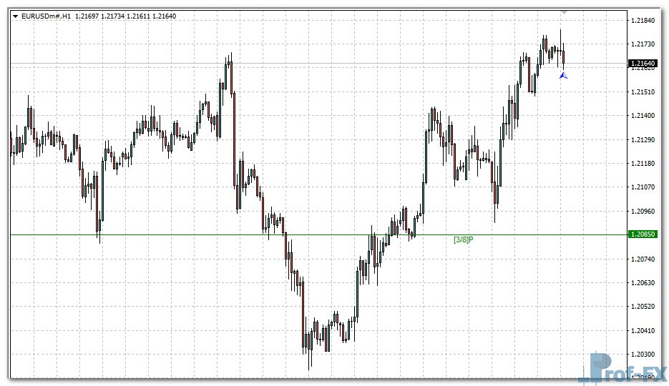669x386 pixels.
Task: Click the 1.21730 price scale label
Action: tap(643, 44)
